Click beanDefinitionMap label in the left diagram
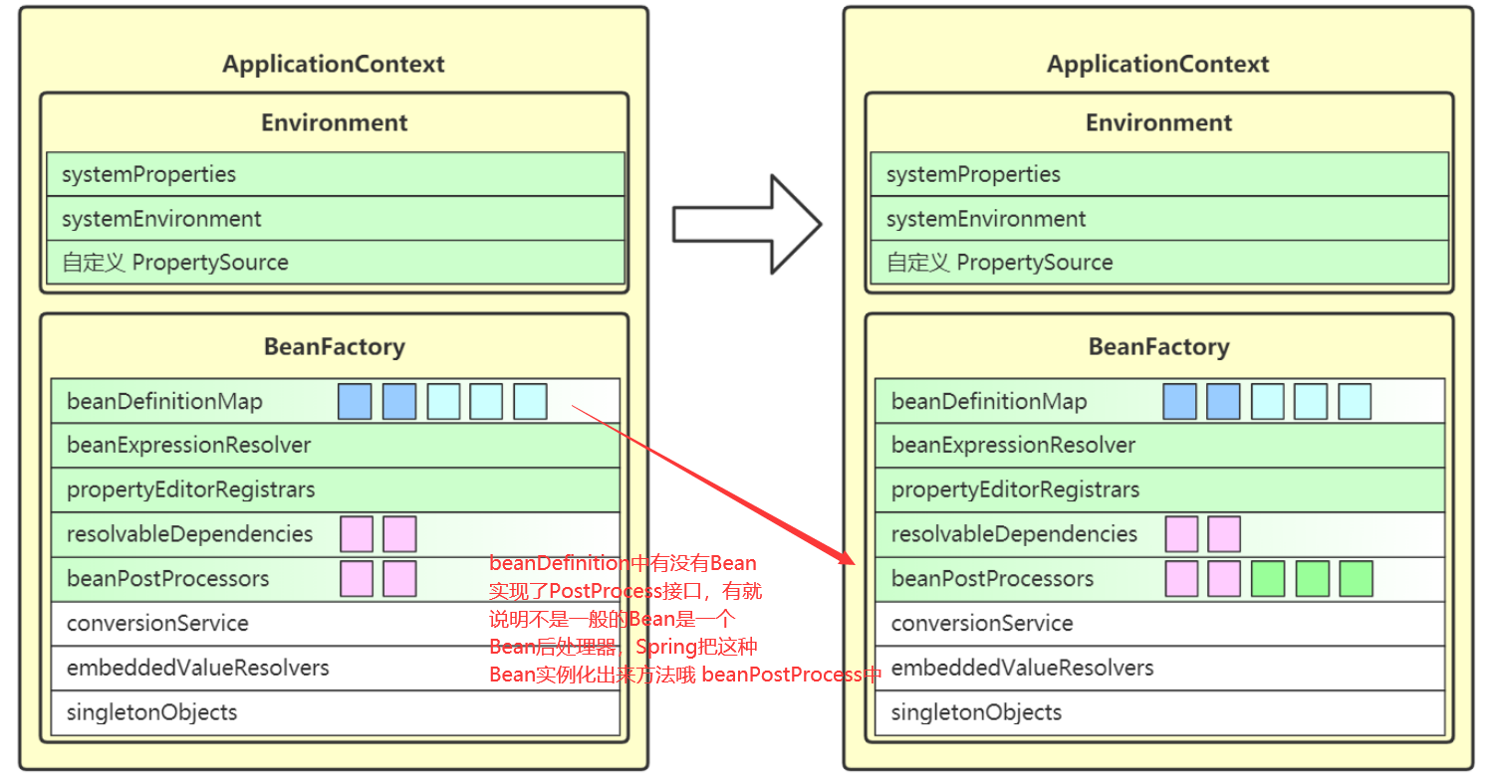 pos(164,402)
